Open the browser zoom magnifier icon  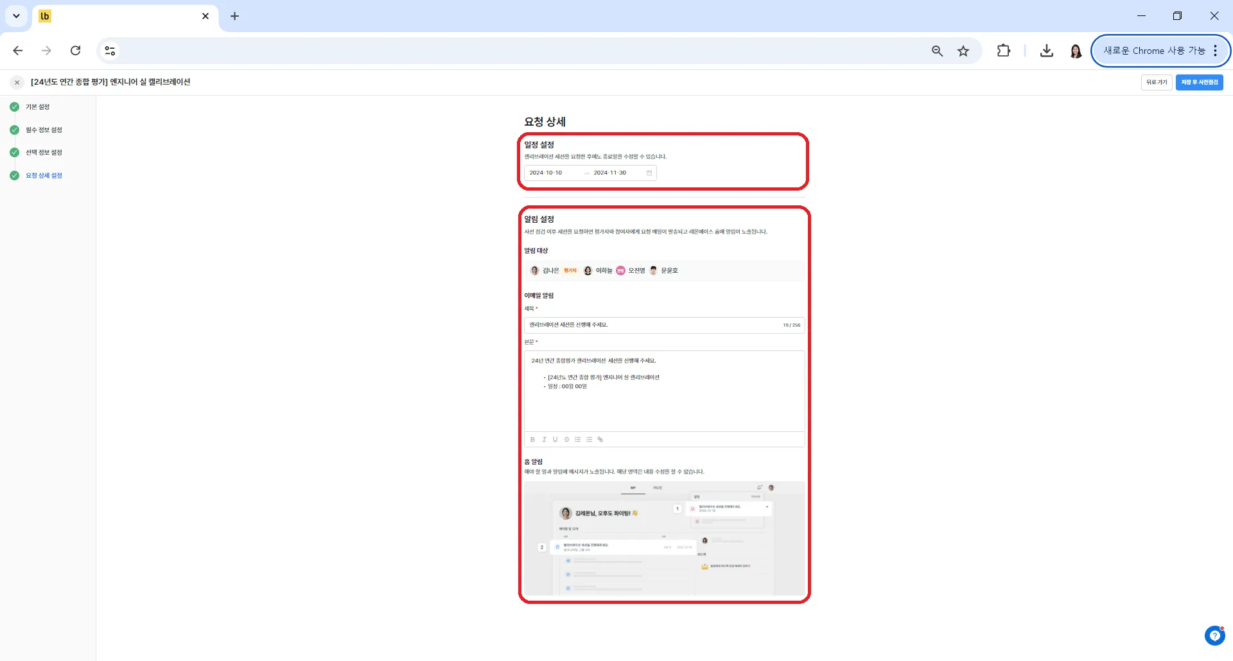point(938,51)
